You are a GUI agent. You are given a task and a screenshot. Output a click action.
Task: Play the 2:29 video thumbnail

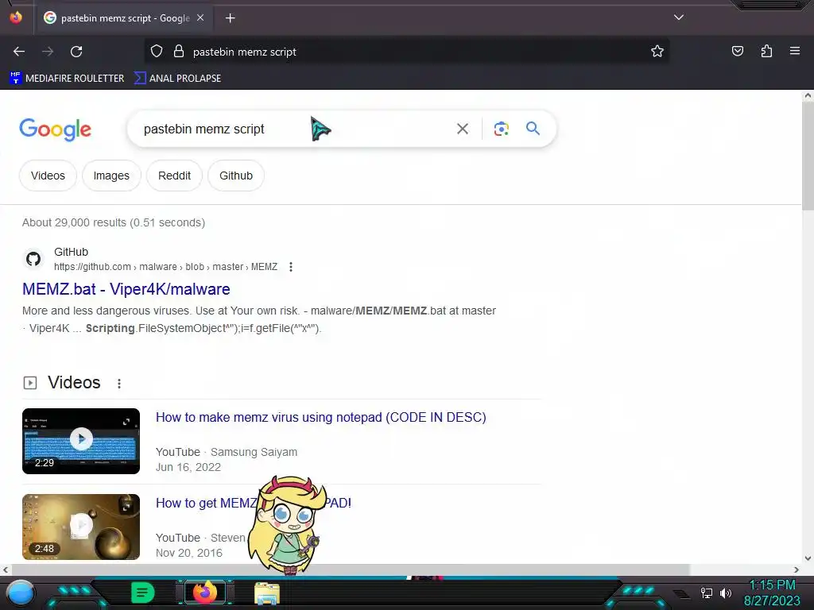click(81, 441)
